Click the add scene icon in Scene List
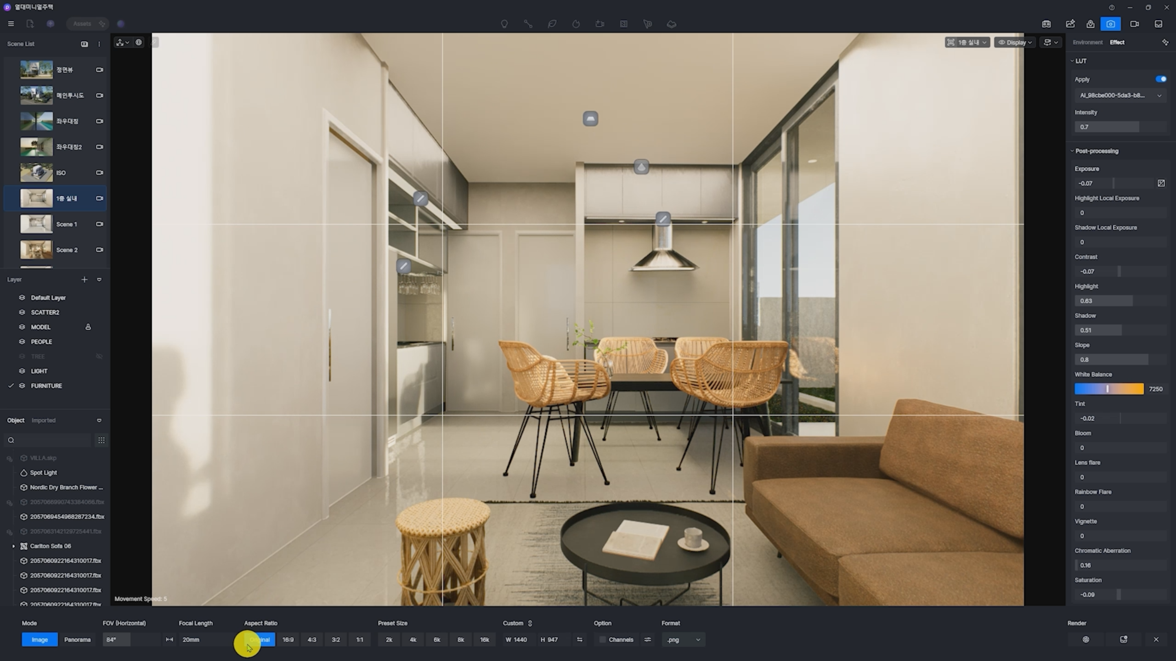 pyautogui.click(x=85, y=44)
